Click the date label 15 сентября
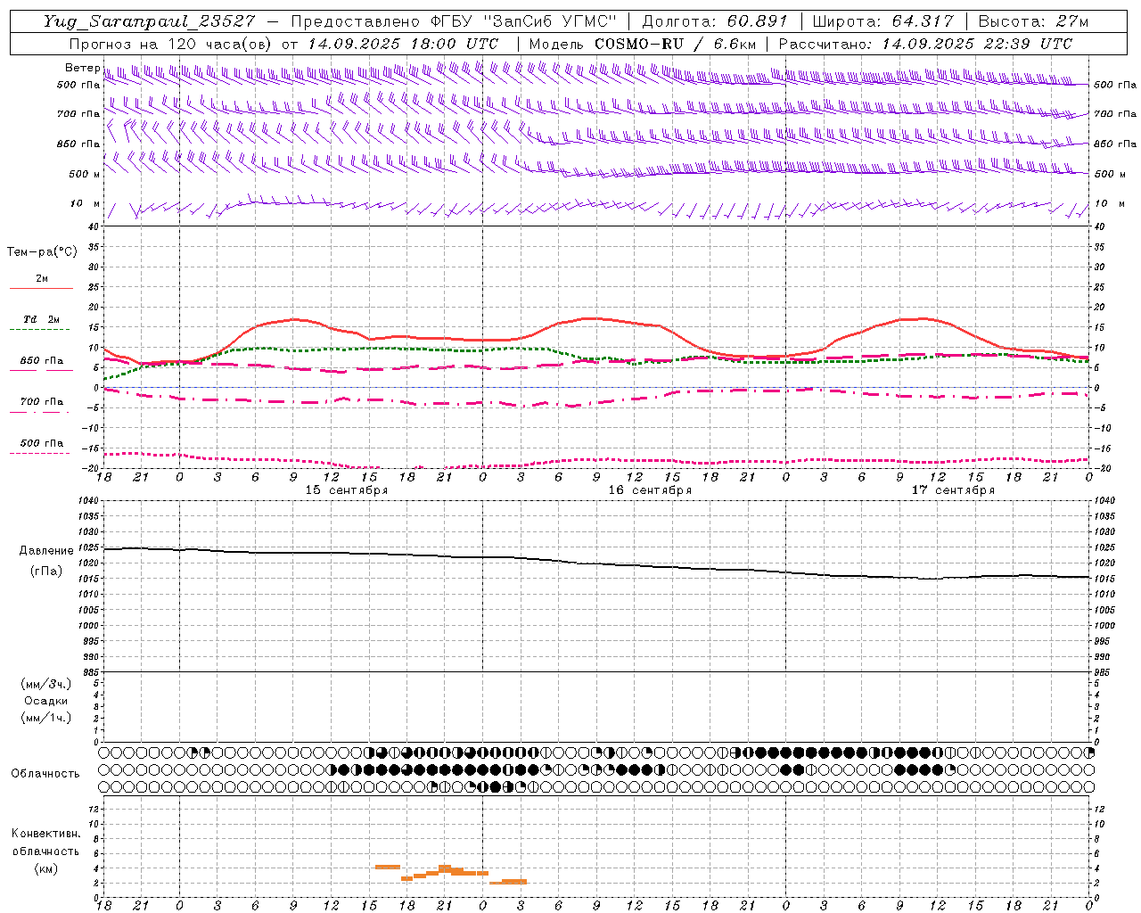Screen dimensions: 1141x913 (x=347, y=490)
